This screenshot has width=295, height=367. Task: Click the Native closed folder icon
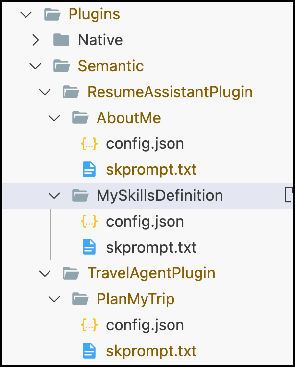pos(61,40)
